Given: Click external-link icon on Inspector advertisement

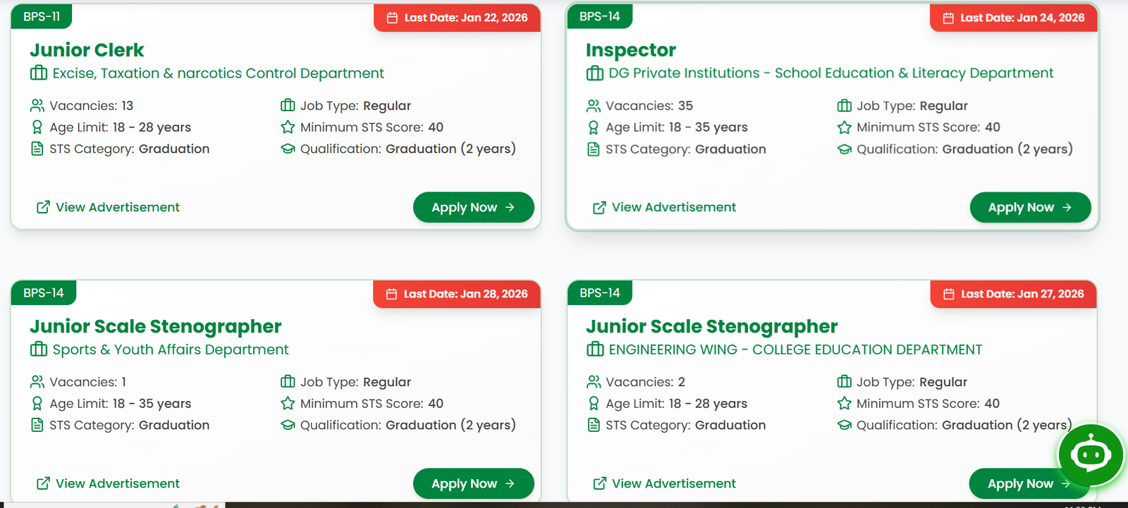Looking at the screenshot, I should 599,207.
